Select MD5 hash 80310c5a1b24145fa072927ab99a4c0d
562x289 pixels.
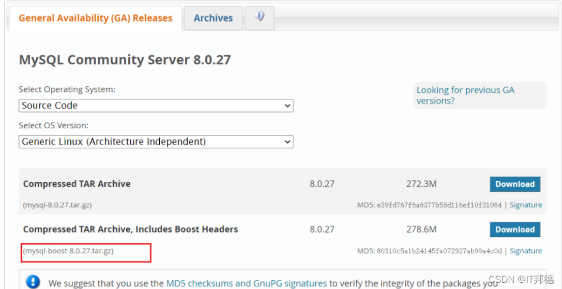click(439, 251)
